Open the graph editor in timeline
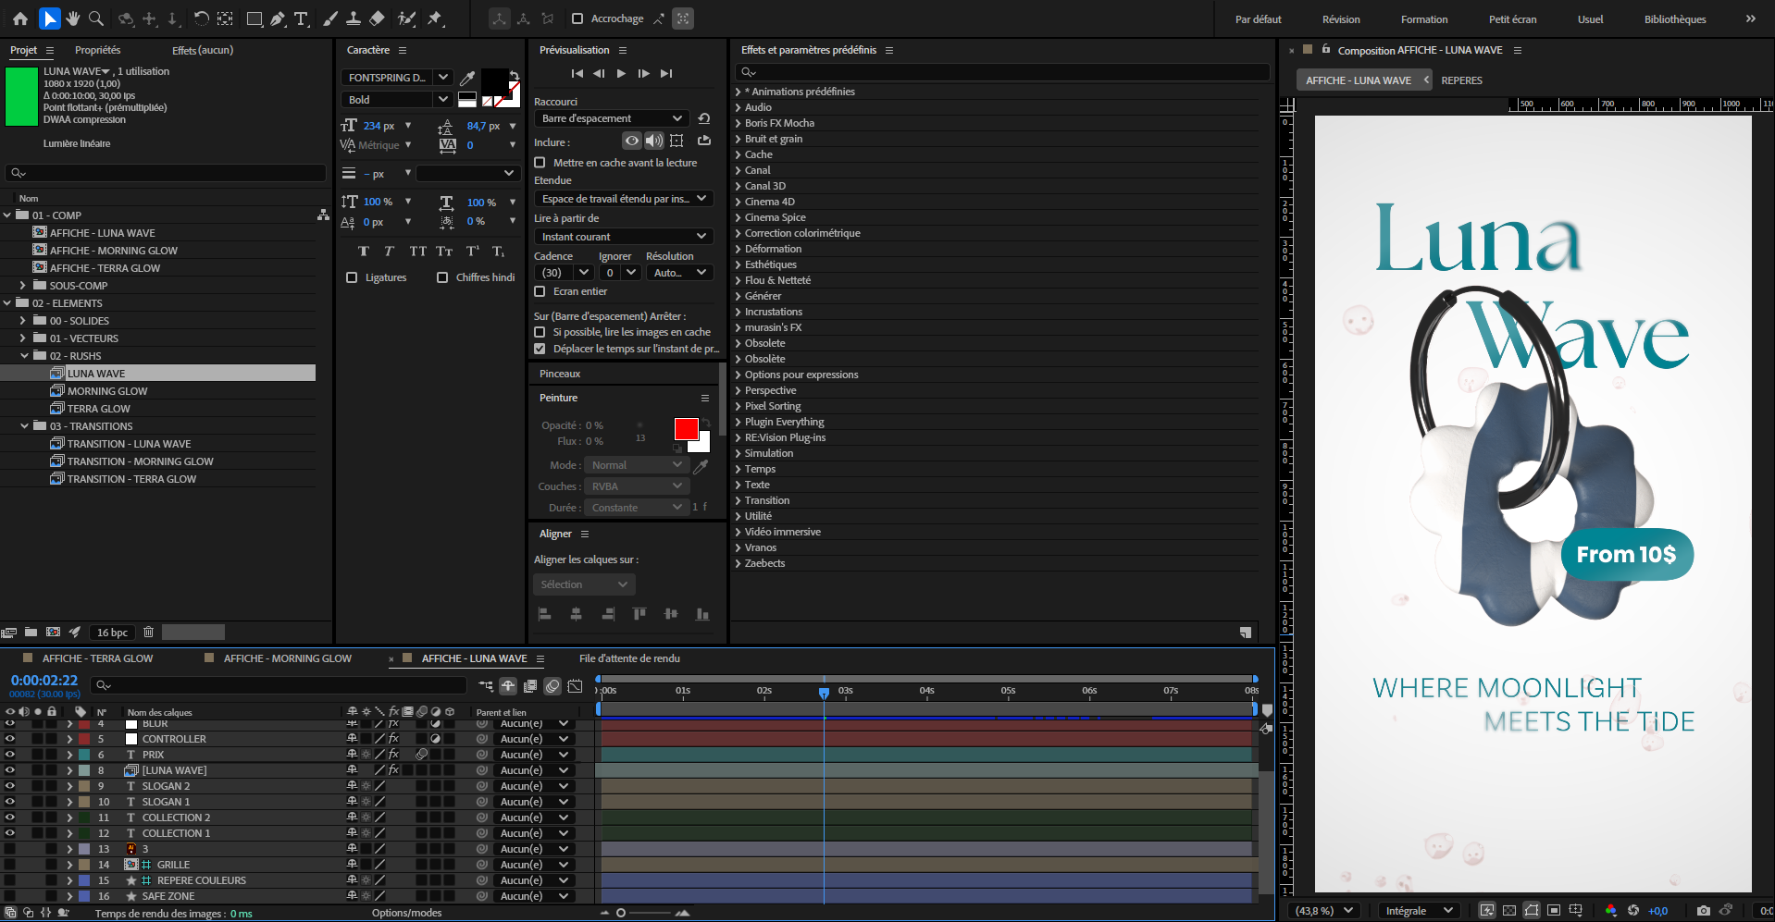The image size is (1775, 922). [575, 686]
